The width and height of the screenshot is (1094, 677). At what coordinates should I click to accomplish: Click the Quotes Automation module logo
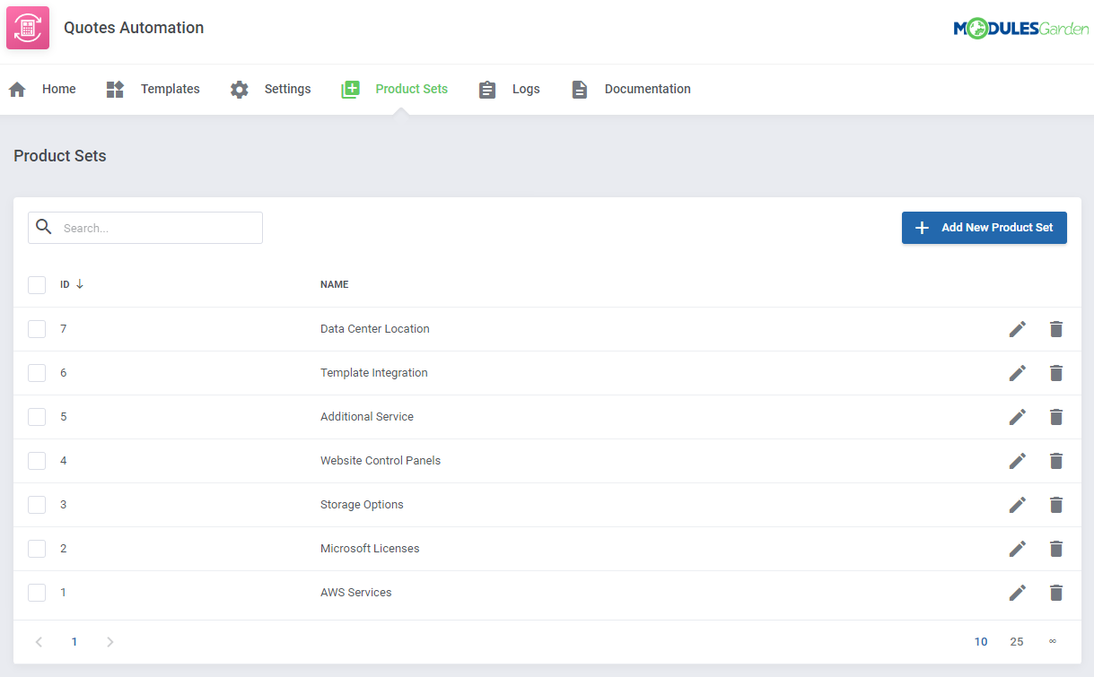27,28
